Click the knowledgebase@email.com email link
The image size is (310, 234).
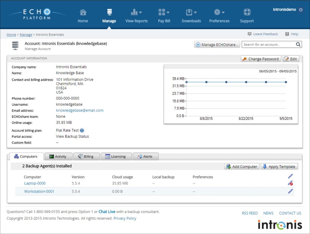80,110
